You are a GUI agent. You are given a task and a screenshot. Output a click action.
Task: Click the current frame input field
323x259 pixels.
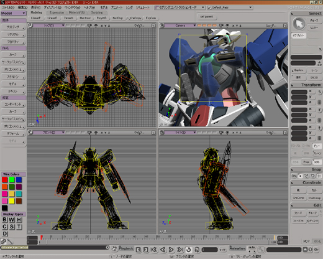210,250
